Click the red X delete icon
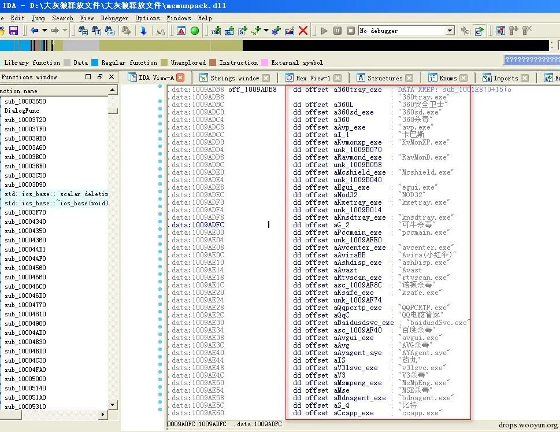Image resolution: width=560 pixels, height=432 pixels. pos(303,31)
